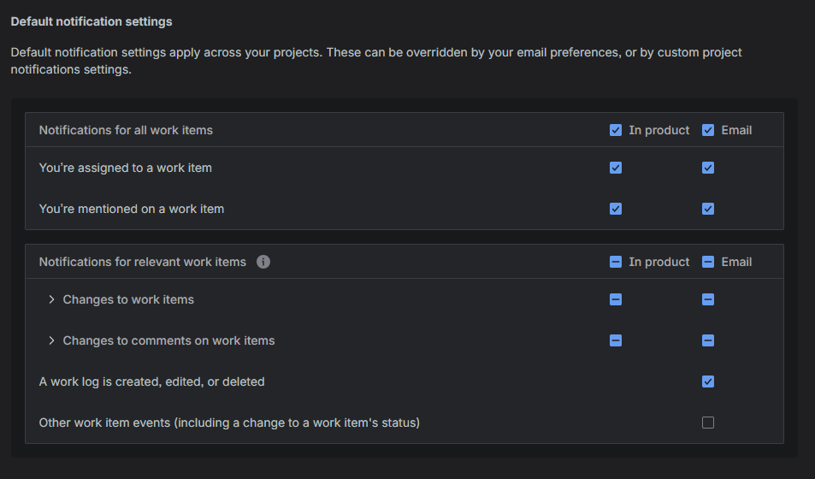Toggle Email for relevant work items header
This screenshot has width=815, height=479.
point(708,262)
